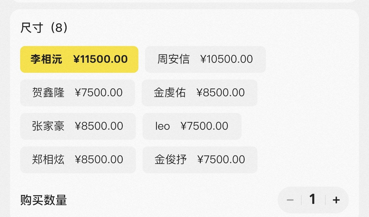Image resolution: width=369 pixels, height=217 pixels.
Task: Click the 购买数量 label
Action: pyautogui.click(x=44, y=200)
